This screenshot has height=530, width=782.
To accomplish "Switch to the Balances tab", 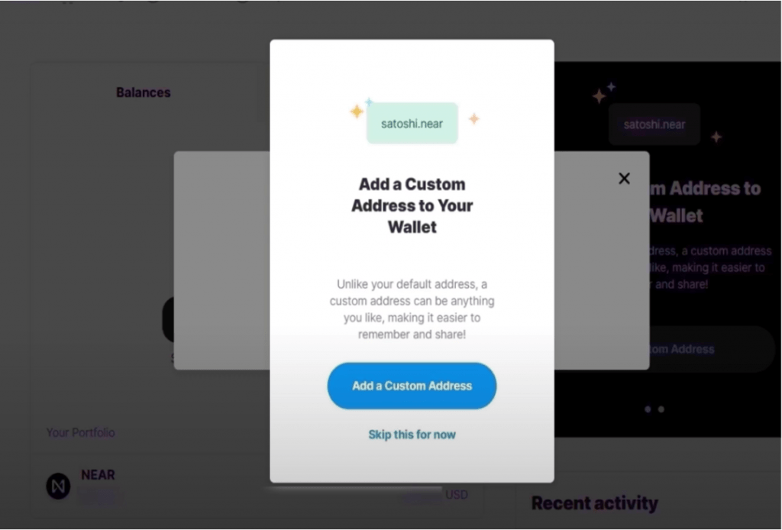I will tap(144, 92).
